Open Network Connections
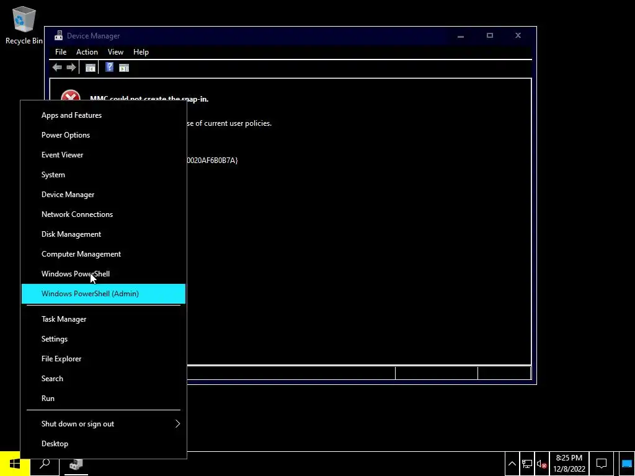The image size is (635, 476). tap(104, 214)
